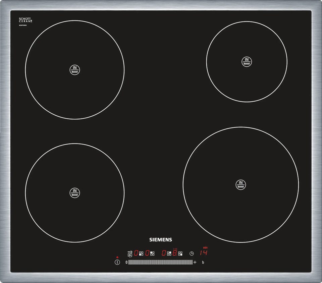Click the SCHOTT CERAN logo
The image size is (322, 283).
tap(25, 20)
